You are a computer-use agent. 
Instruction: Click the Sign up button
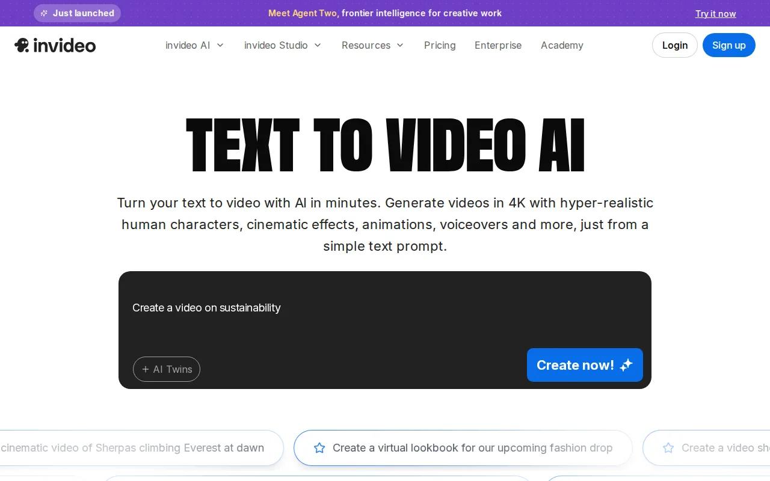(729, 45)
